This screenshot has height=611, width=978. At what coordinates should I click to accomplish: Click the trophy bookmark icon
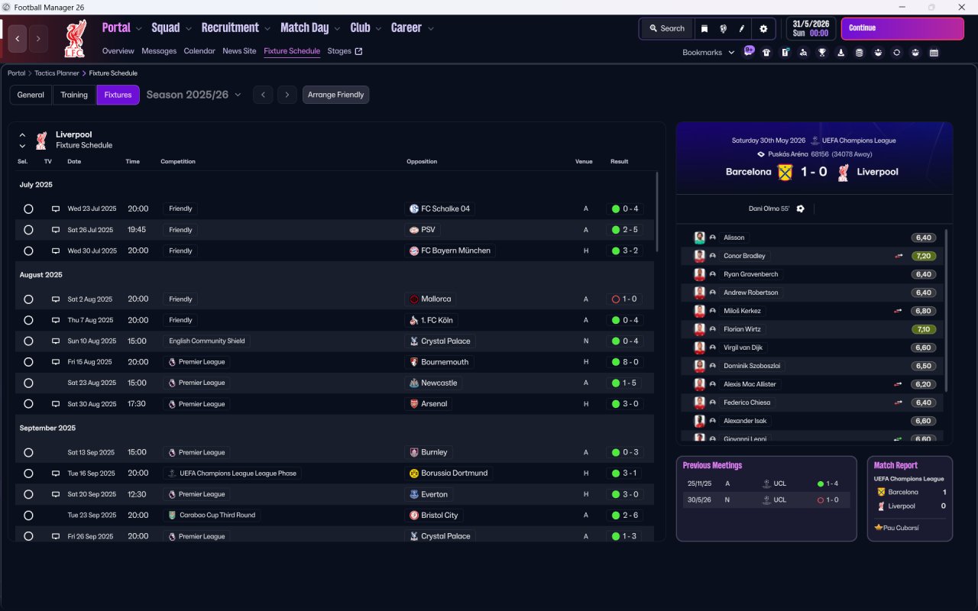(822, 53)
